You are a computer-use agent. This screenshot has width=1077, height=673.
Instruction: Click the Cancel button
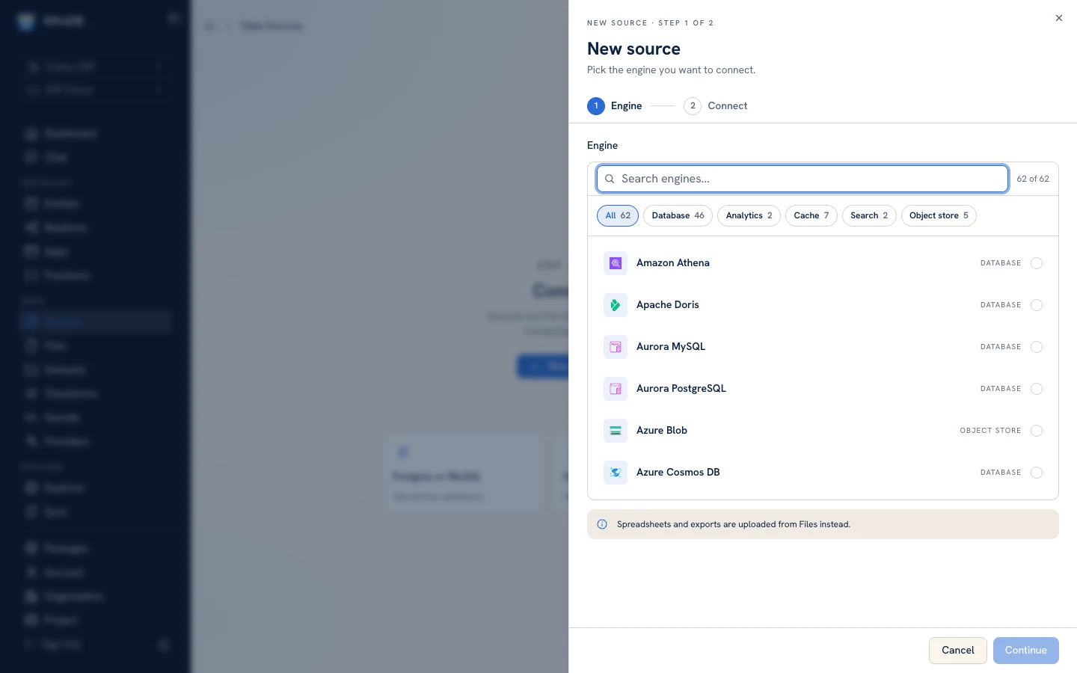[x=958, y=651]
